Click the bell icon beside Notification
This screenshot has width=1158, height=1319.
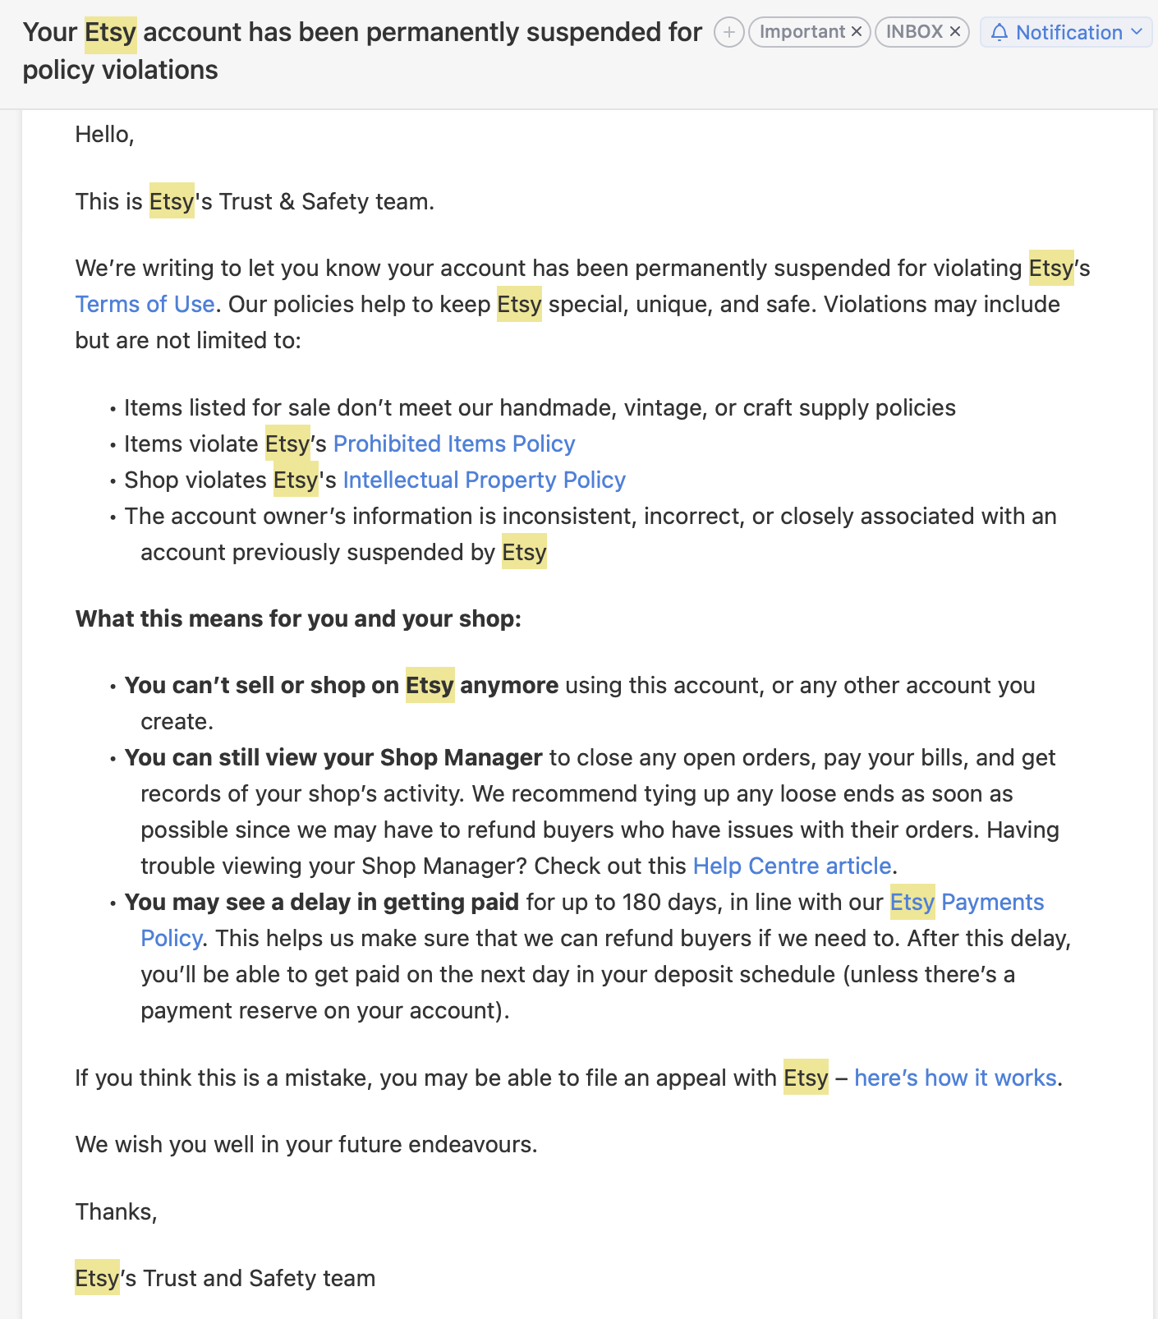coord(999,33)
